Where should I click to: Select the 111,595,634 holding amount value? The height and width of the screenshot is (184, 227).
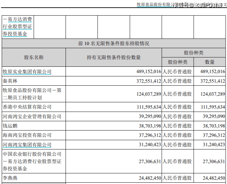[149, 107]
